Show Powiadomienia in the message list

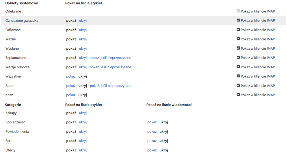[x=152, y=132]
